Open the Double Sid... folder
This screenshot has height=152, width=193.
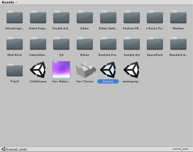(x=61, y=17)
